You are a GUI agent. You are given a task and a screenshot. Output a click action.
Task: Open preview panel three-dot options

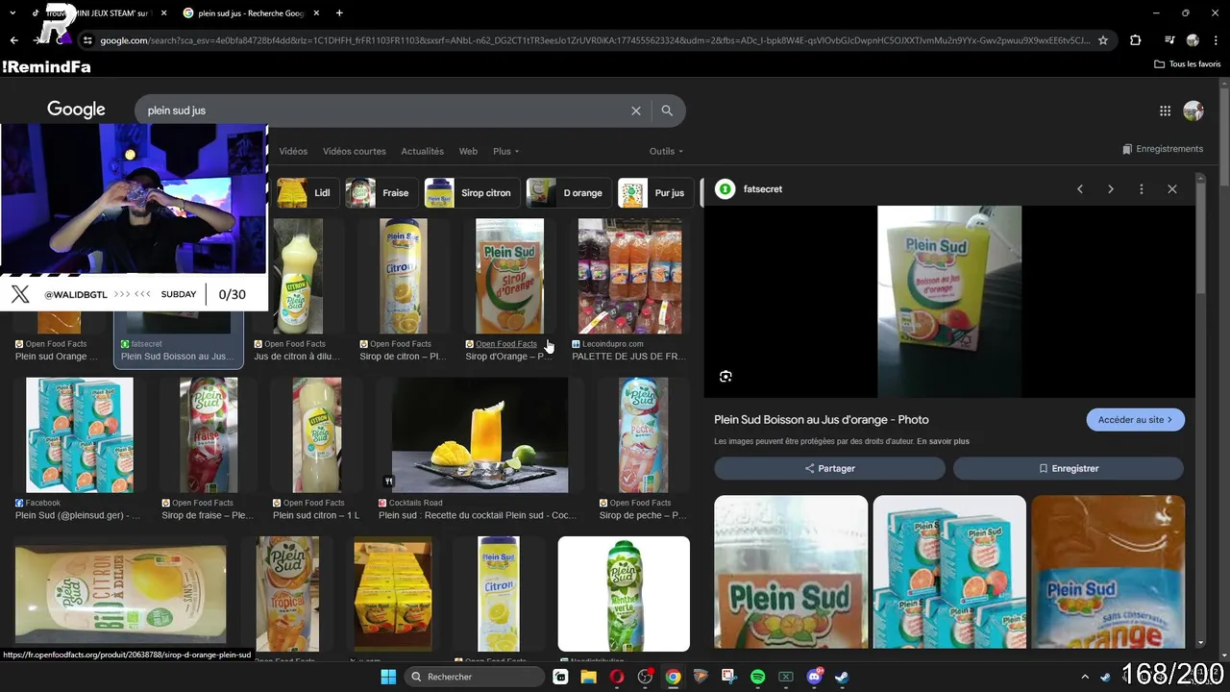pyautogui.click(x=1142, y=189)
